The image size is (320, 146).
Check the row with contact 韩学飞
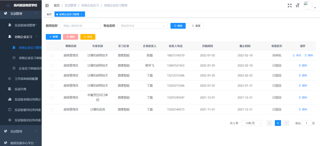(51, 66)
